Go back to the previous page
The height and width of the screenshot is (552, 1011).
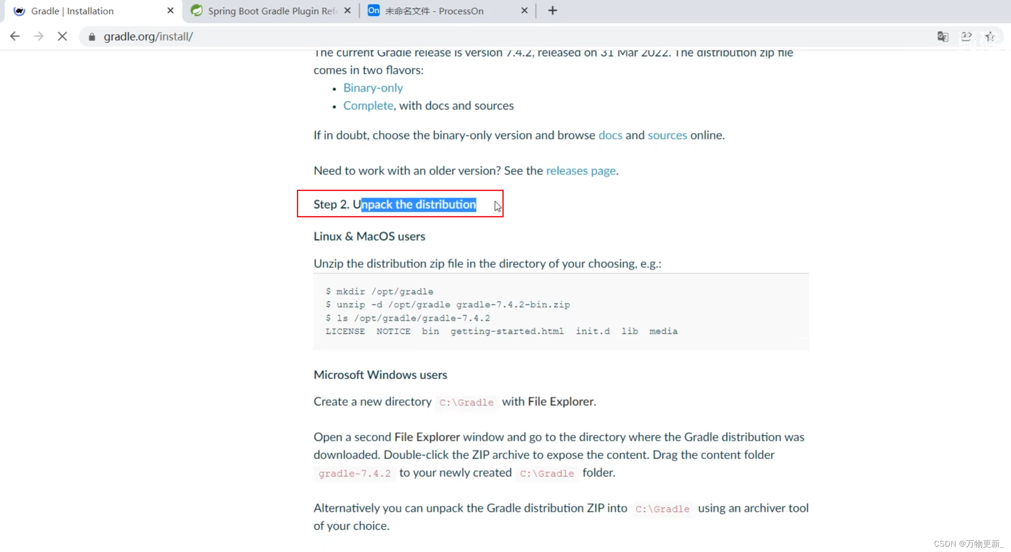tap(15, 36)
